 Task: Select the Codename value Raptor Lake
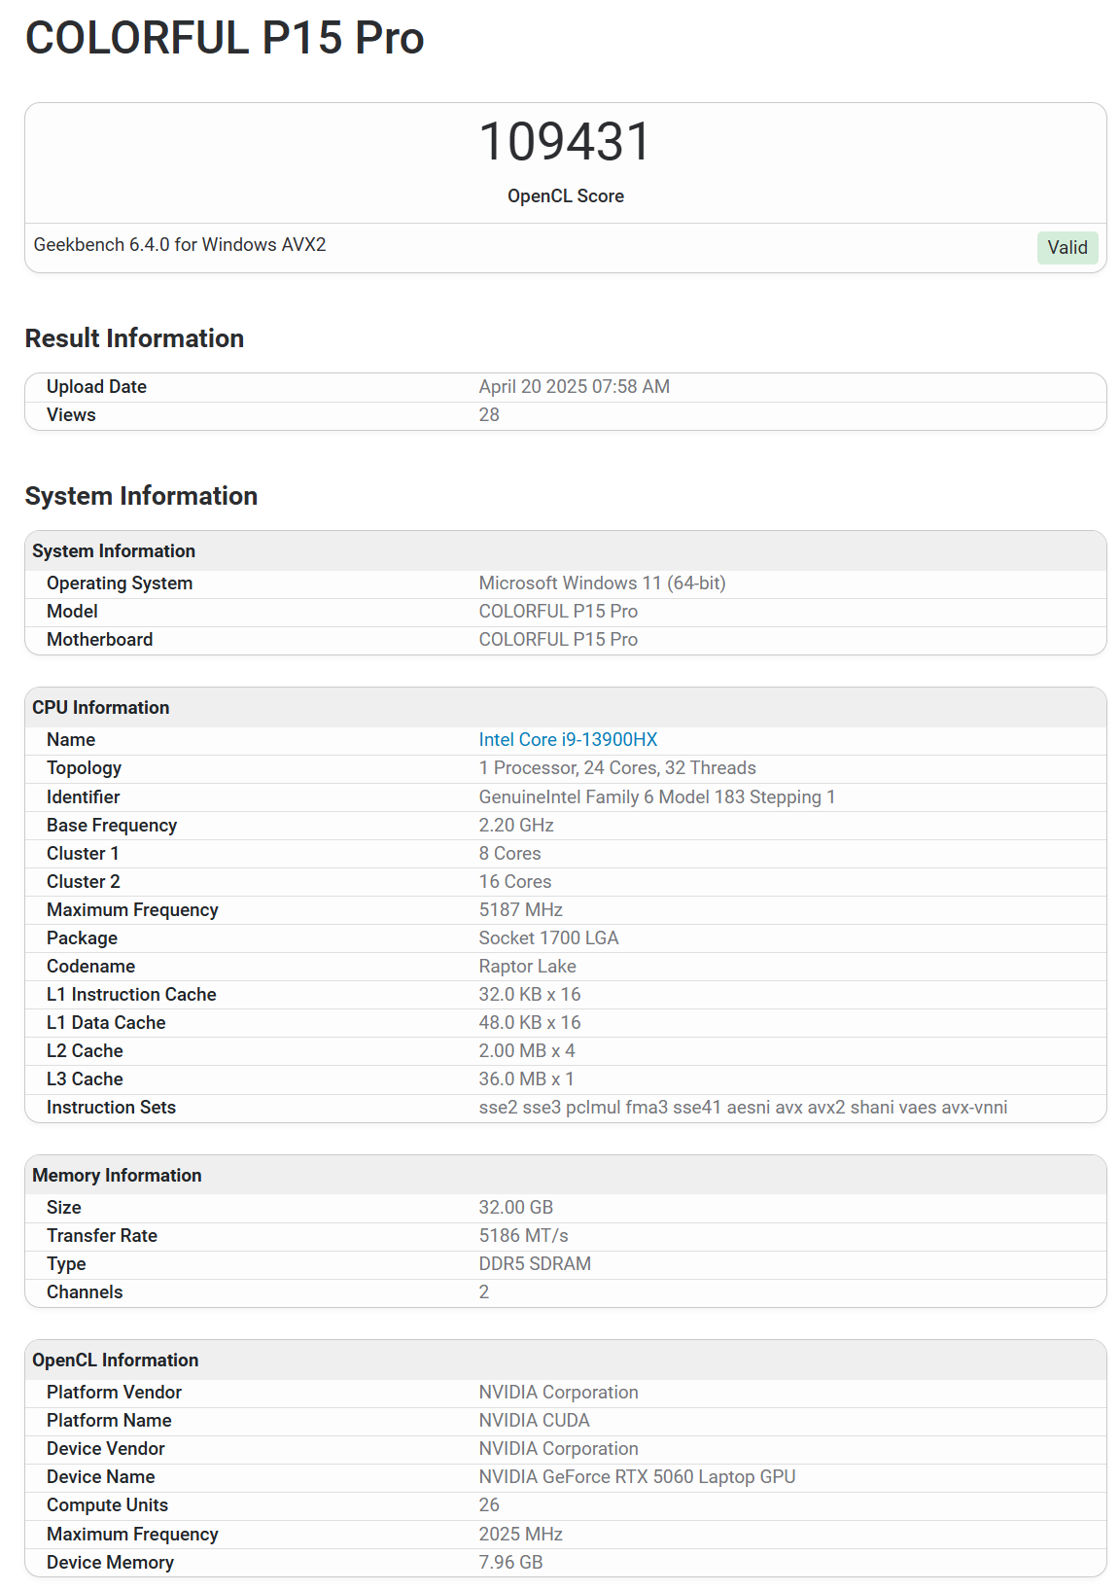(x=527, y=967)
